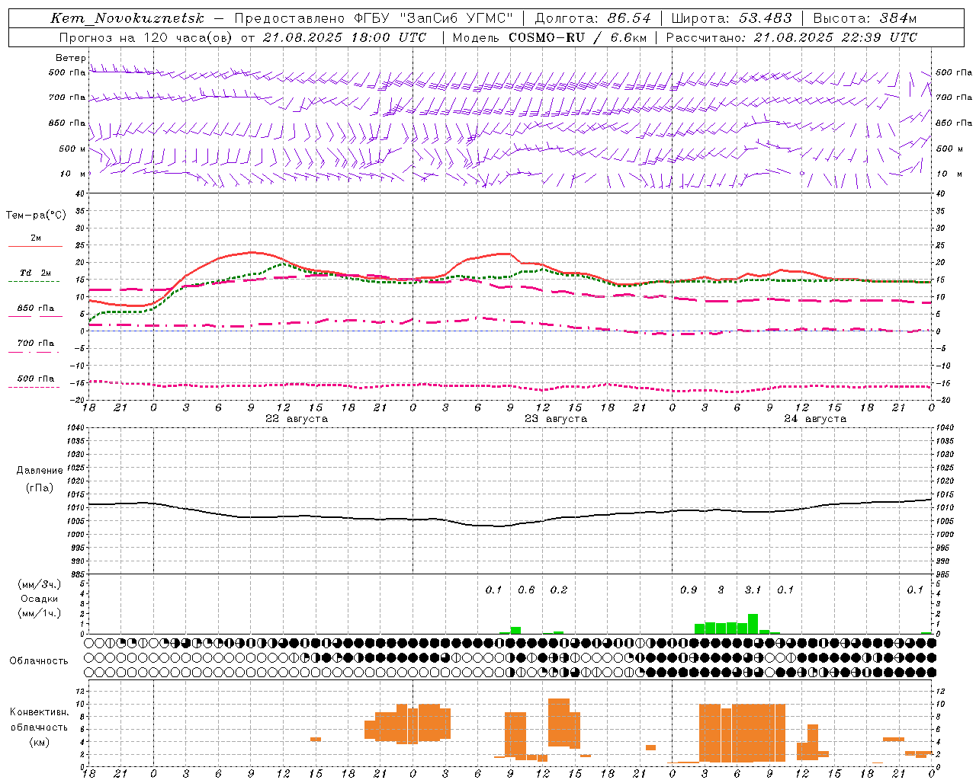Click the Давление panel label
Image resolution: width=976 pixels, height=780 pixels.
(40, 471)
